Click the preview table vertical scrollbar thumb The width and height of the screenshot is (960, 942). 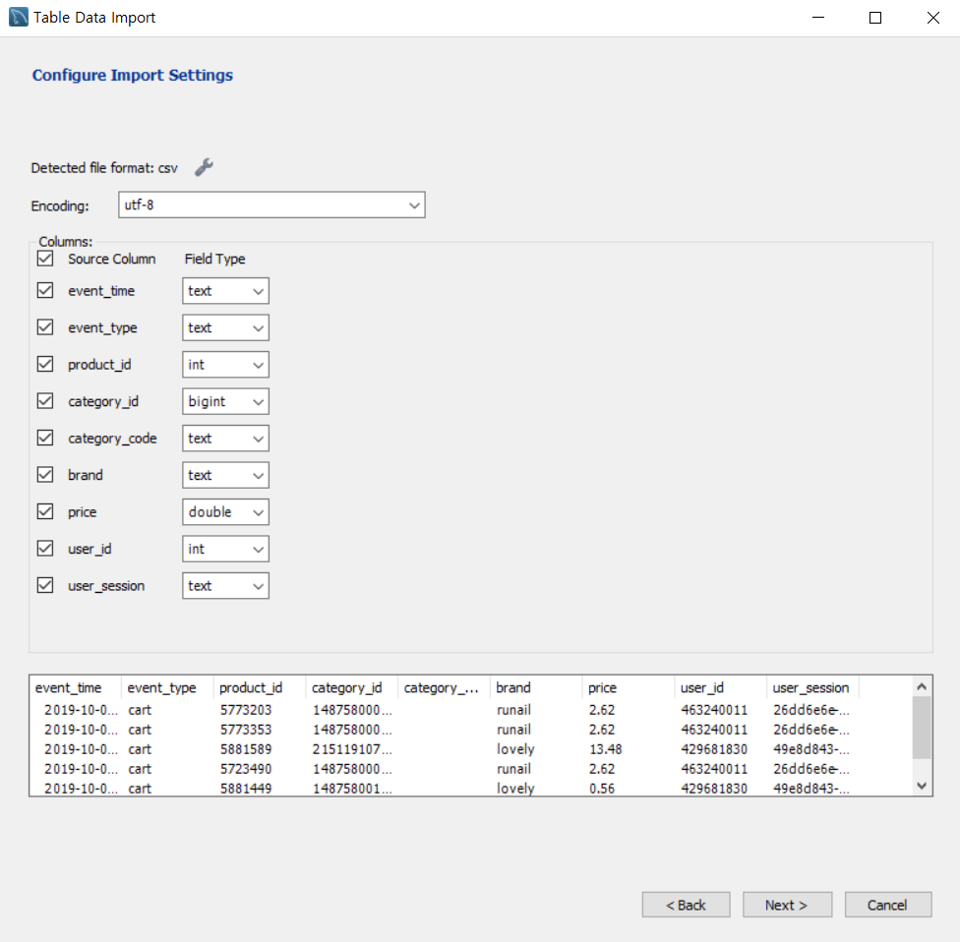(922, 728)
